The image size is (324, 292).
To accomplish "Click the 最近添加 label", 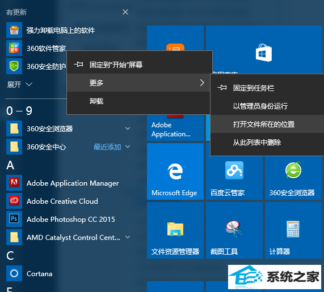I will pos(107,147).
